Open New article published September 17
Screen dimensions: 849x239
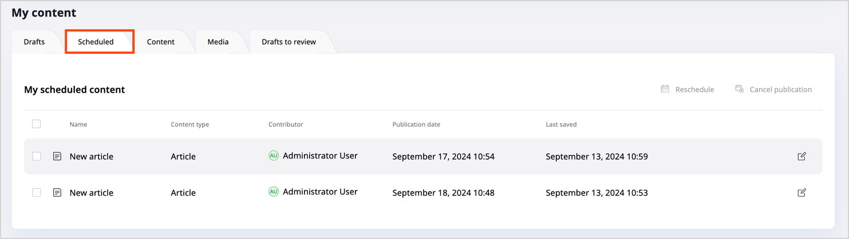tap(92, 156)
